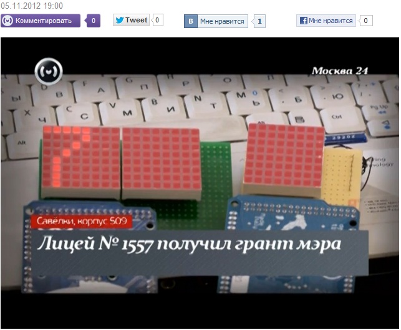Screen dimensions: 401x330
Task: Share via the Tweet button text
Action: coord(136,20)
